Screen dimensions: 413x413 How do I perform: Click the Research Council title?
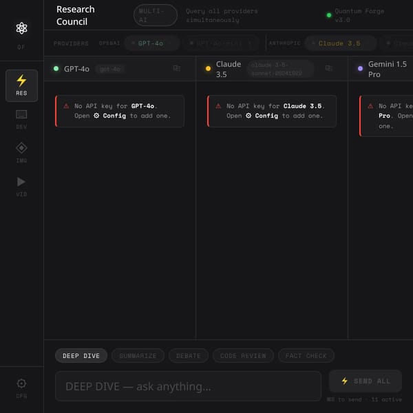76,15
